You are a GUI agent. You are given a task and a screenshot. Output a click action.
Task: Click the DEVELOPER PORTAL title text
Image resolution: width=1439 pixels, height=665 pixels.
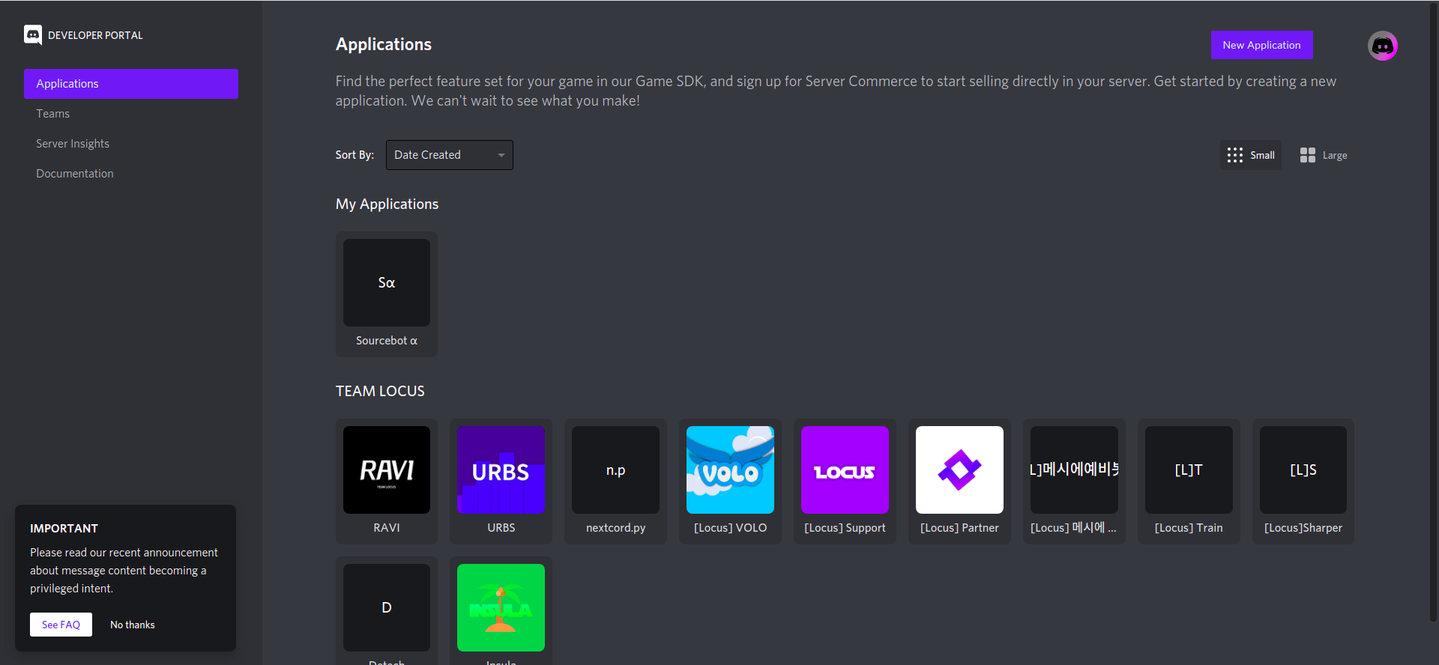(x=95, y=35)
